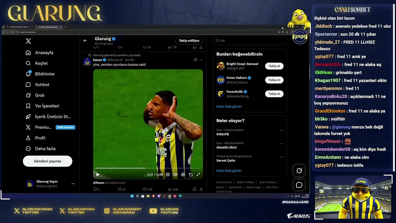Image resolution: width=396 pixels, height=223 pixels.
Task: Open Anasayfa from the sidebar
Action: coord(40,53)
